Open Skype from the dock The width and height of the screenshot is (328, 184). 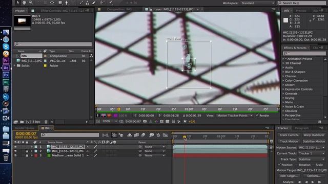6,47
